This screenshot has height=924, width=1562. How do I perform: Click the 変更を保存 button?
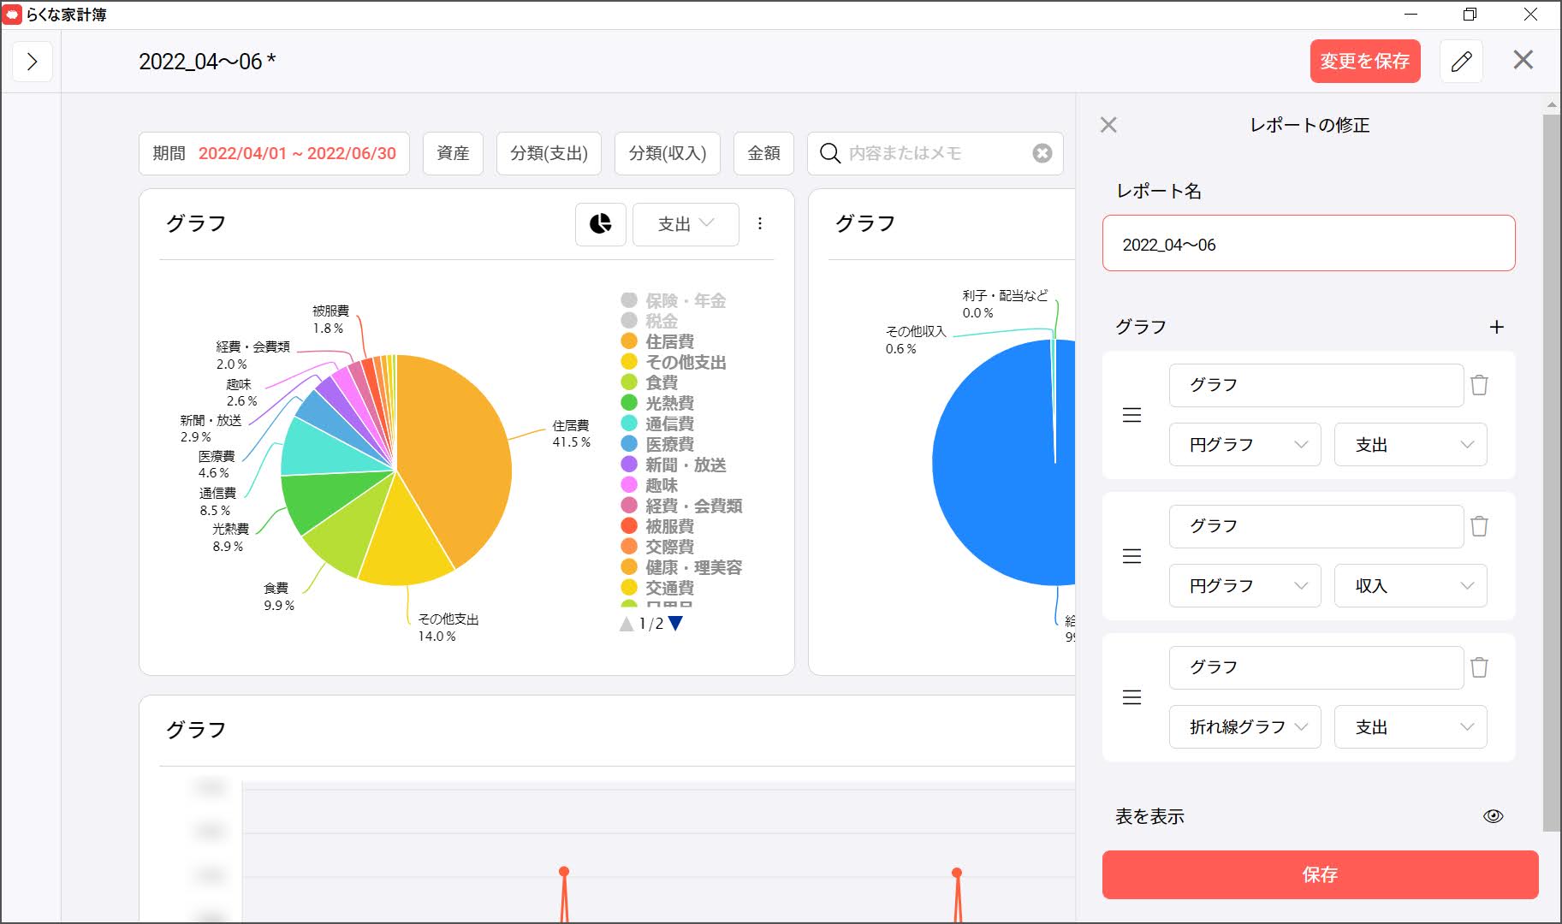point(1365,62)
